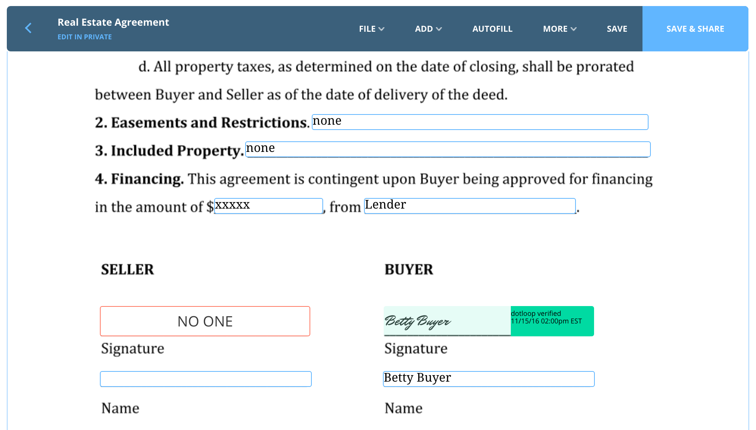Click the empty Seller name field
Screen dimensions: 756x430
pos(205,379)
